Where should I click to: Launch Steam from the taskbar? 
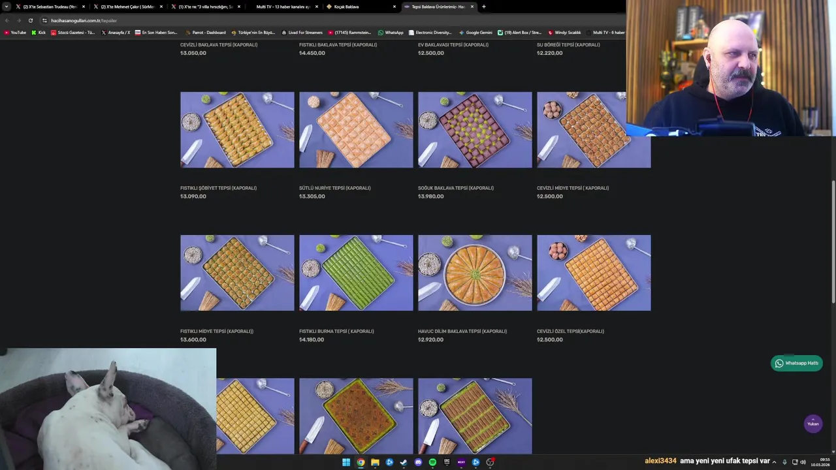click(x=404, y=462)
